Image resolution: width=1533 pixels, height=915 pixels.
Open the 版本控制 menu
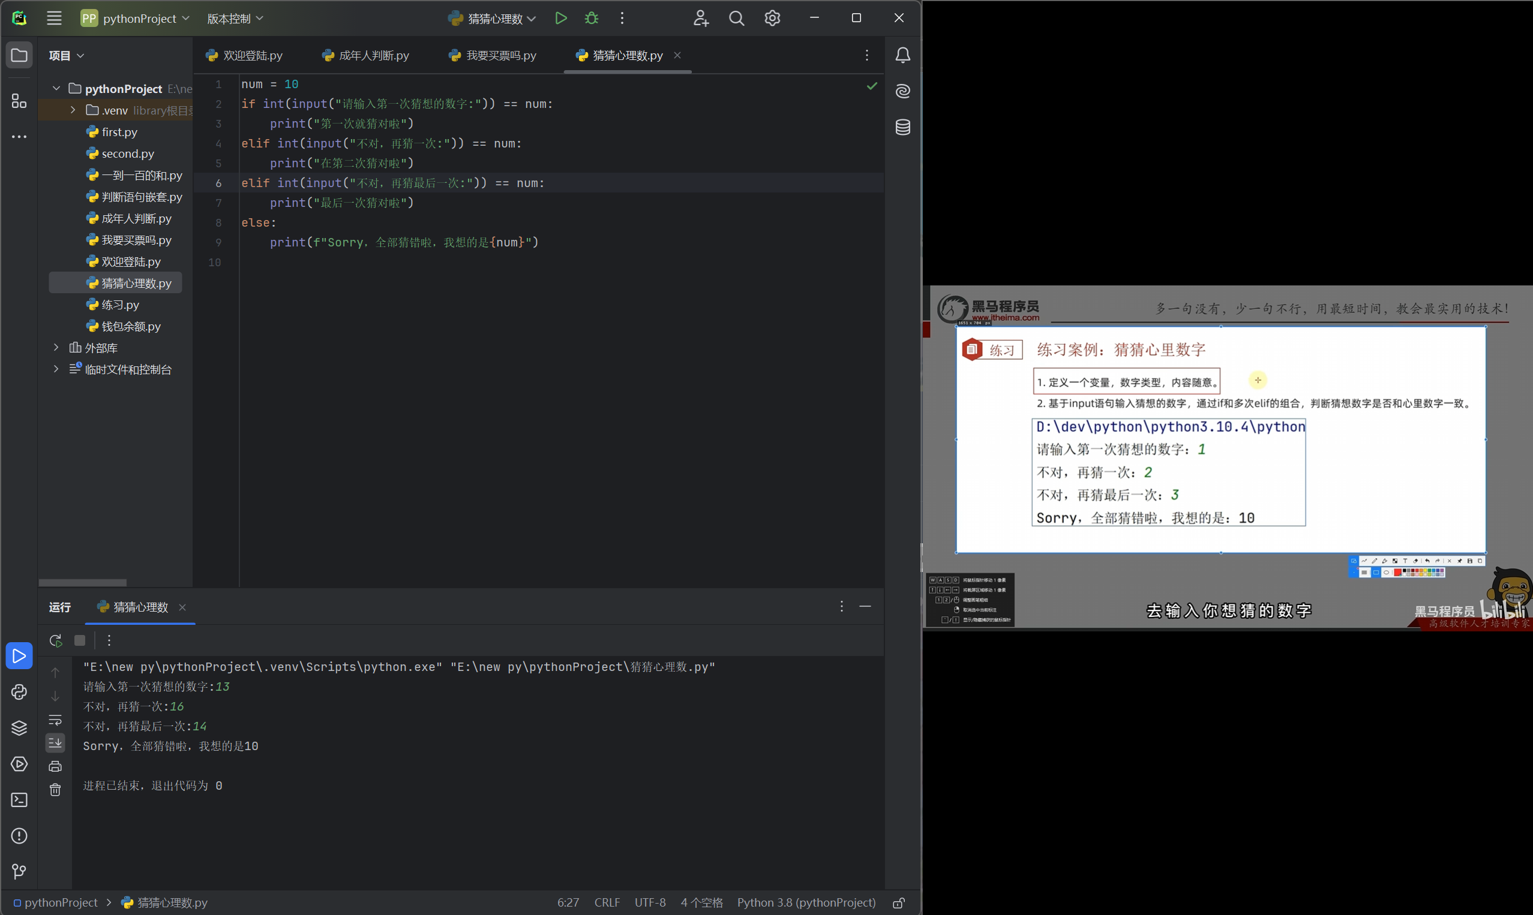click(235, 19)
